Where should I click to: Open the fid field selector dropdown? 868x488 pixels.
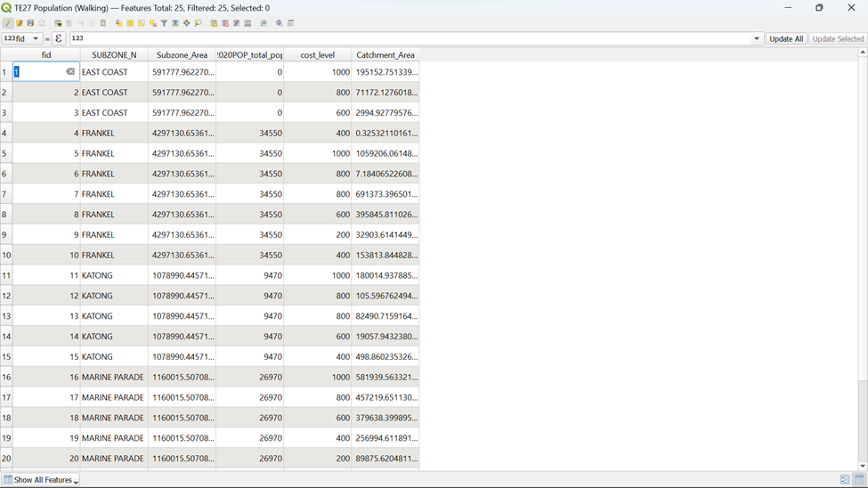(22, 39)
